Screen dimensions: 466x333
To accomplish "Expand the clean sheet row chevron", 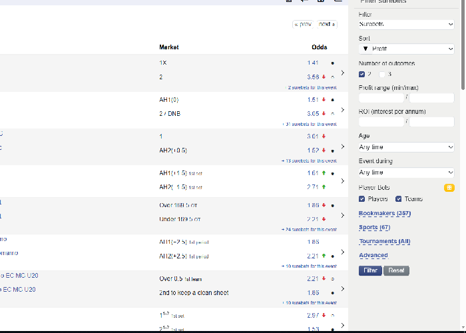I will (x=343, y=288).
